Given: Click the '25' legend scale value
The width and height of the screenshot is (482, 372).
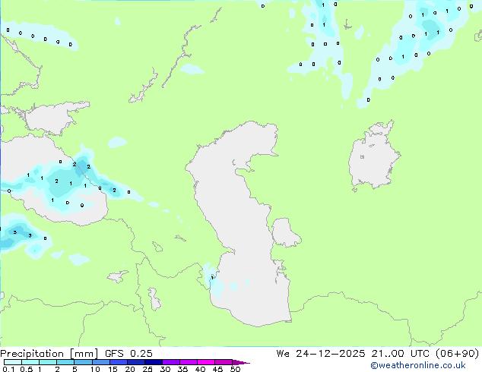Looking at the screenshot, I should [147, 369].
